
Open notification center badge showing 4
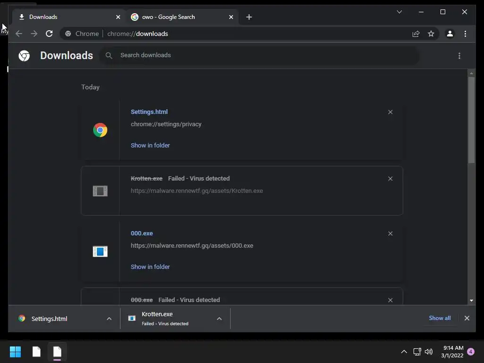click(471, 352)
